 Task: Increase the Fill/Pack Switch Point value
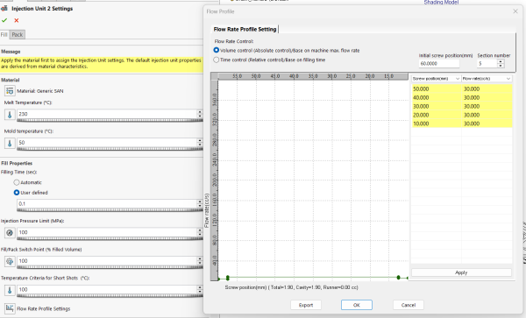[x=200, y=258]
